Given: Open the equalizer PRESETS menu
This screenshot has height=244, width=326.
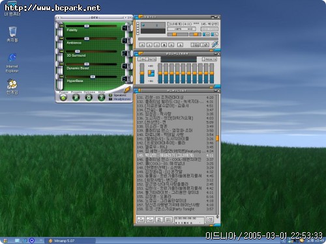Looking at the screenshot, I should click(209, 59).
